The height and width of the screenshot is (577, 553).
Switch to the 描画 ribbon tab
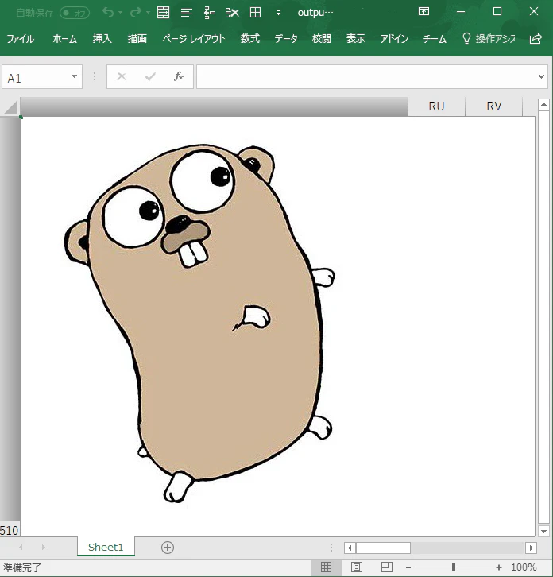(137, 38)
